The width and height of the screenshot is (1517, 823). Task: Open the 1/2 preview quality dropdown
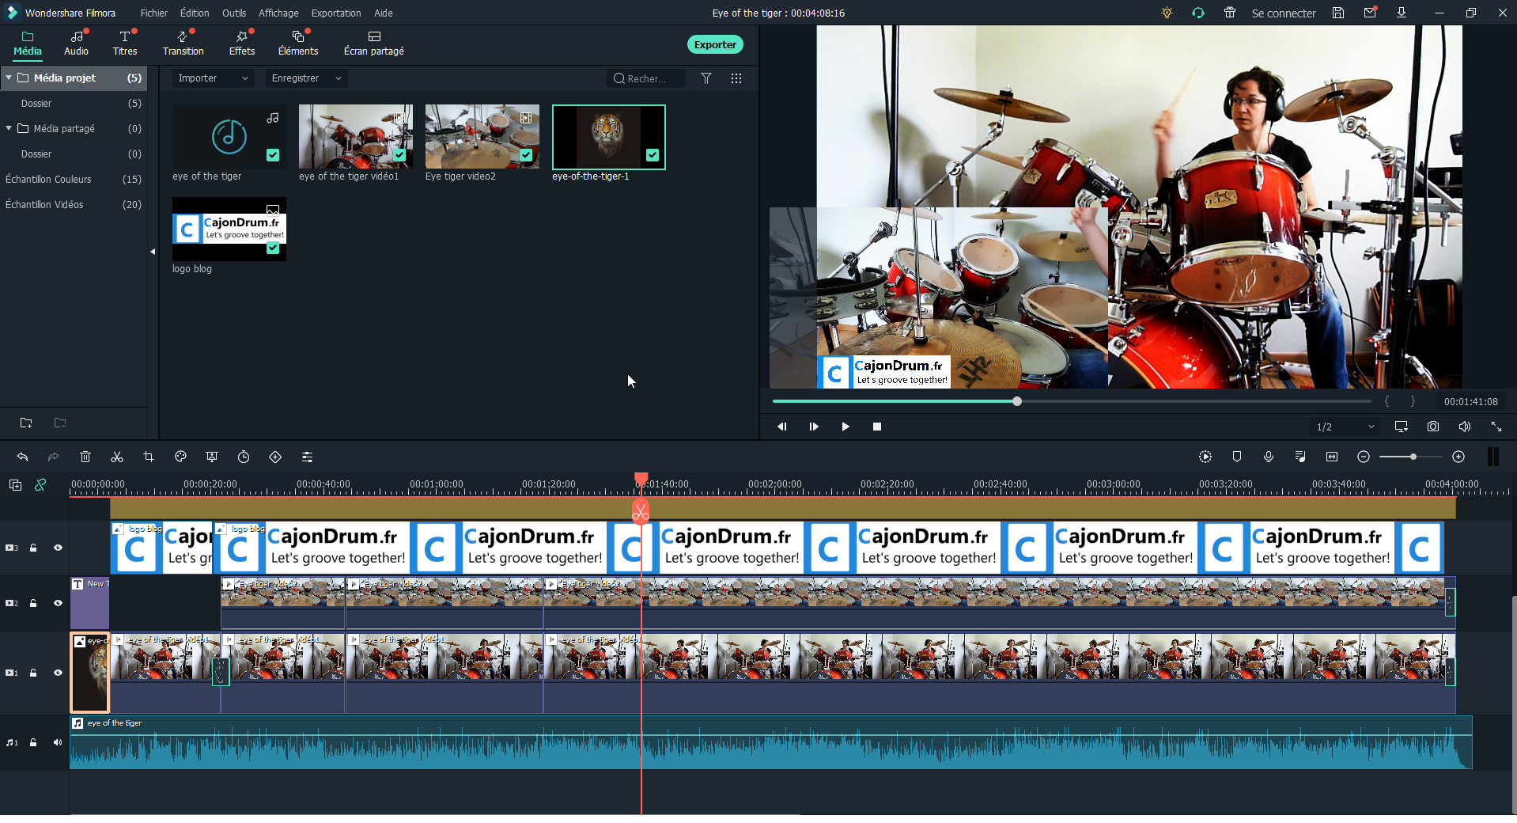click(1345, 427)
